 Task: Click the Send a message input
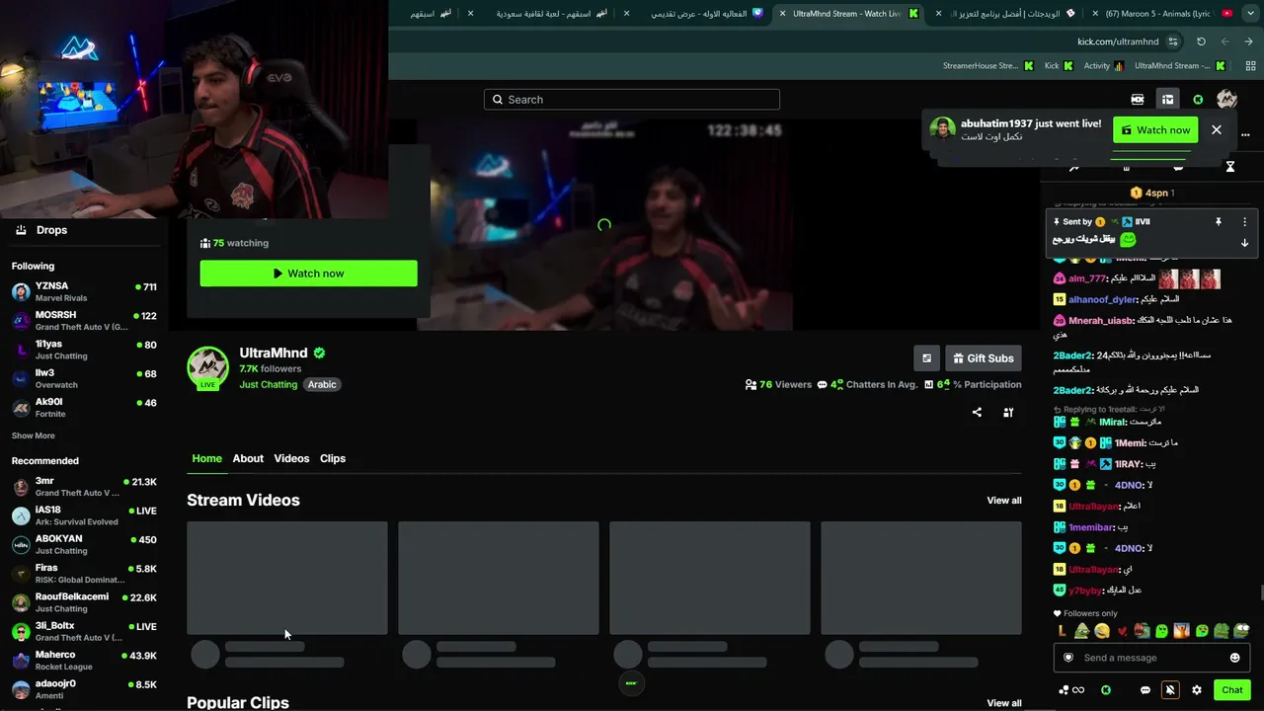point(1151,658)
